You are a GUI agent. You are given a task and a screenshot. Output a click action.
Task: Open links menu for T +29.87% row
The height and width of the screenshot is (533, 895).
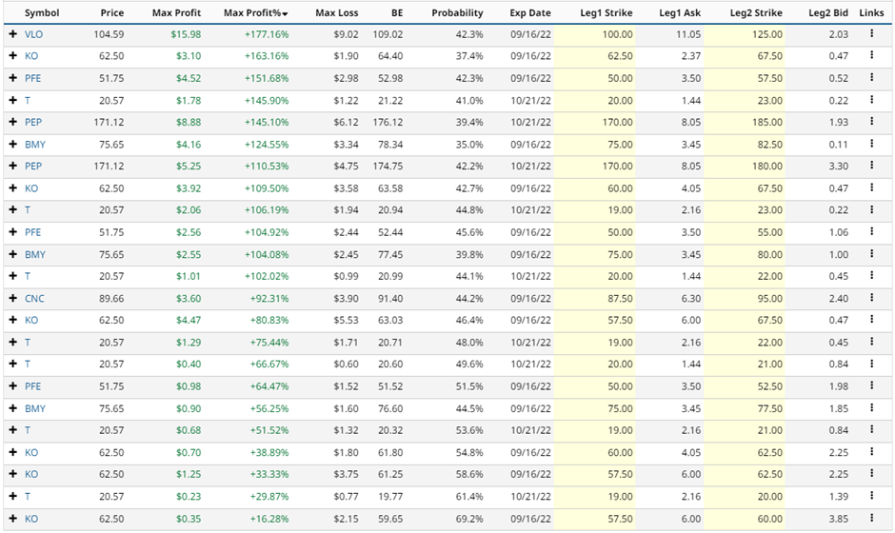(x=871, y=496)
